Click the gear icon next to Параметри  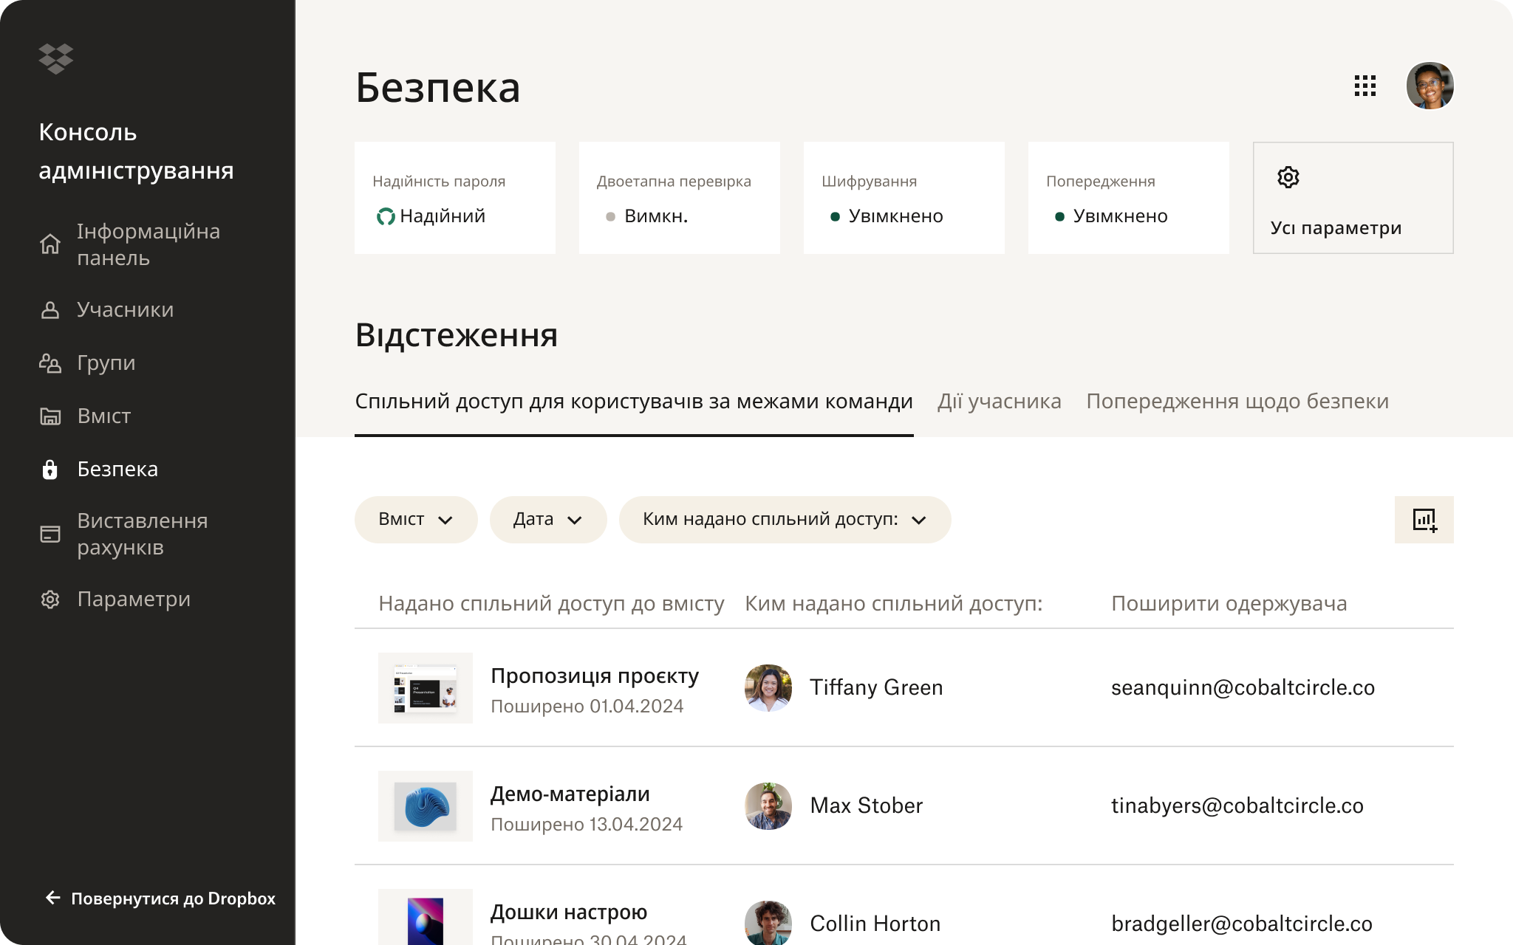[50, 599]
